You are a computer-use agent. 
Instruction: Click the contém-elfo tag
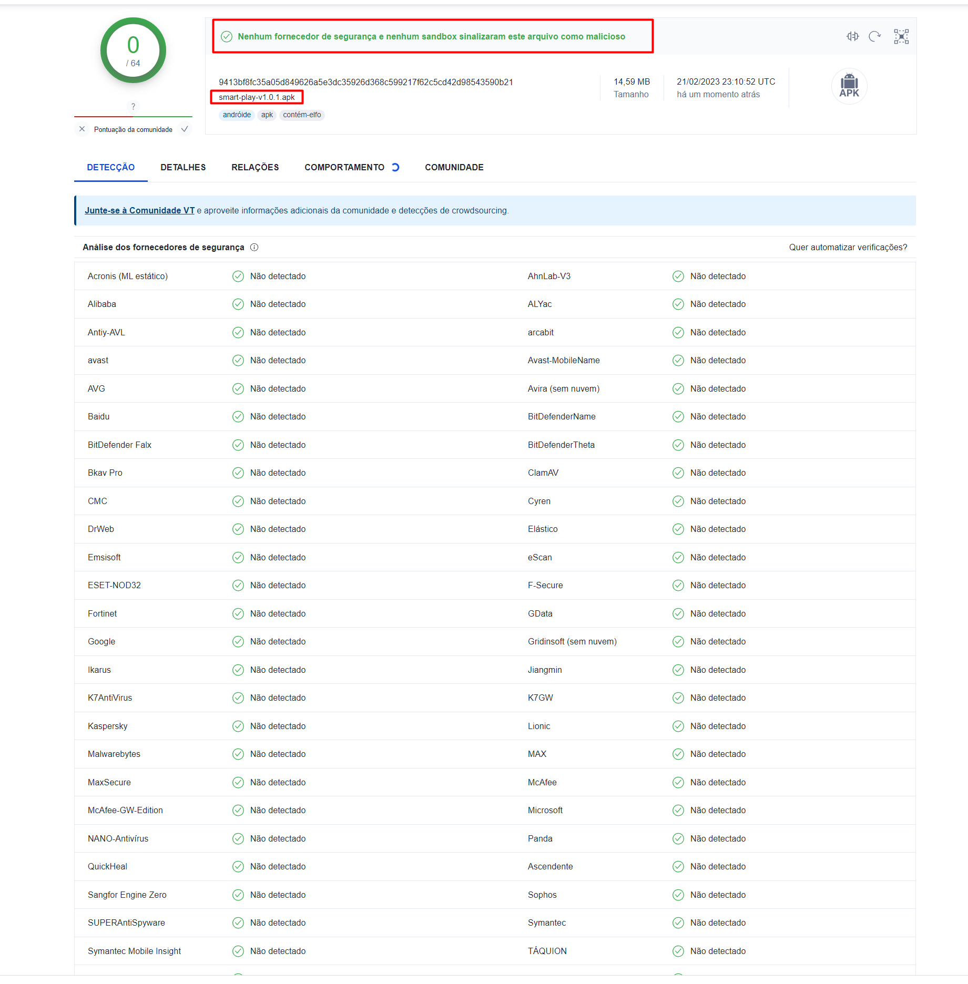point(302,115)
